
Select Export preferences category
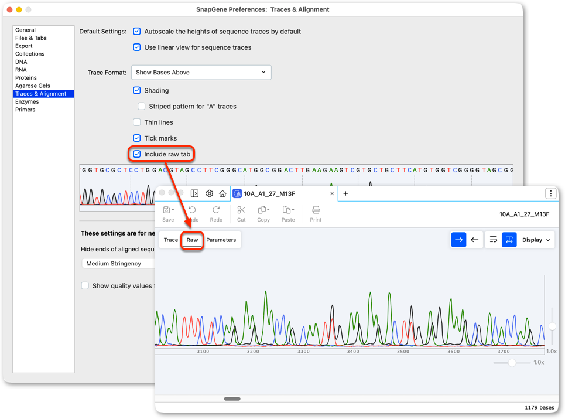(x=43, y=46)
